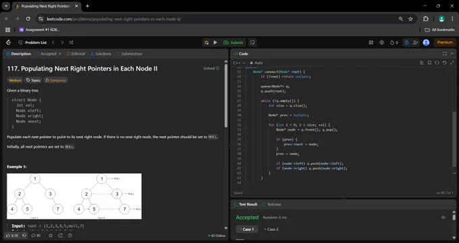Click the Test Result panel scrollbar
This screenshot has height=243, width=459.
point(454,217)
